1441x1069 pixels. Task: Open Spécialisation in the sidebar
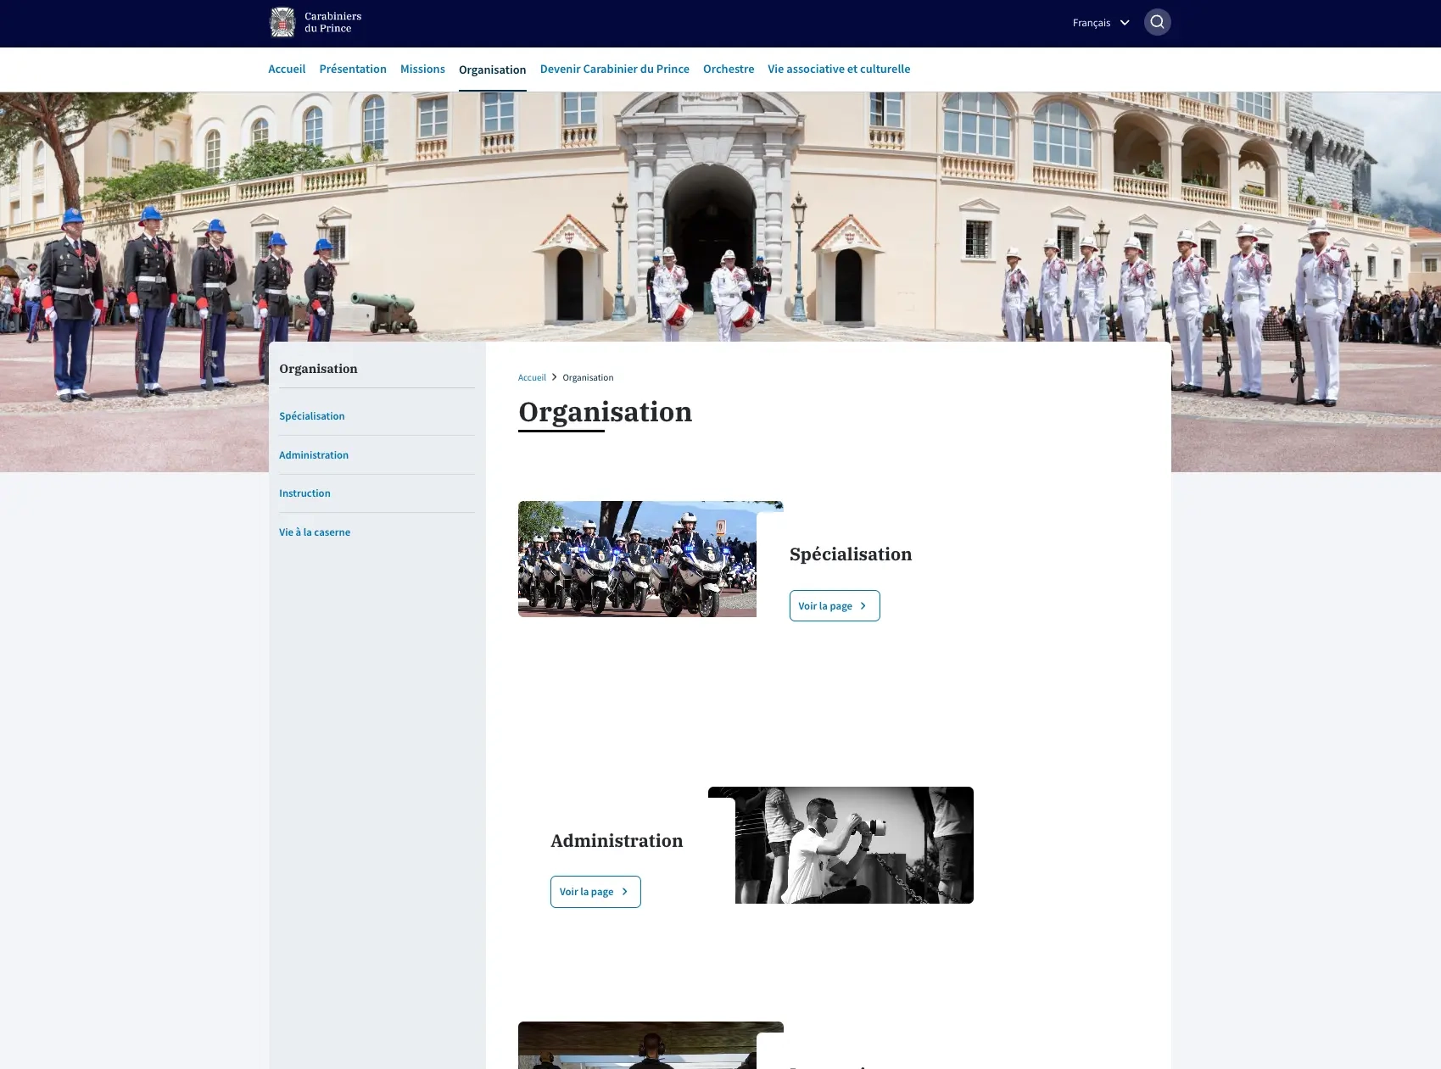coord(312,416)
